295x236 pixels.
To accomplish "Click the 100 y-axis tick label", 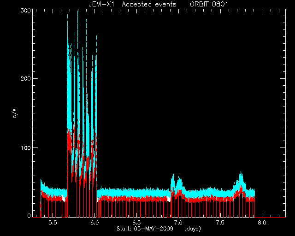I will pos(26,148).
